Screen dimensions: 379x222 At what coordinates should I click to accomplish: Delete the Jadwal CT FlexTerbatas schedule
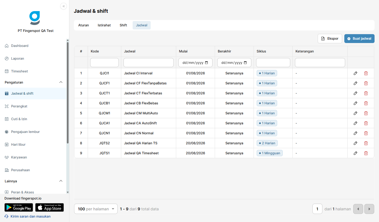tap(366, 93)
